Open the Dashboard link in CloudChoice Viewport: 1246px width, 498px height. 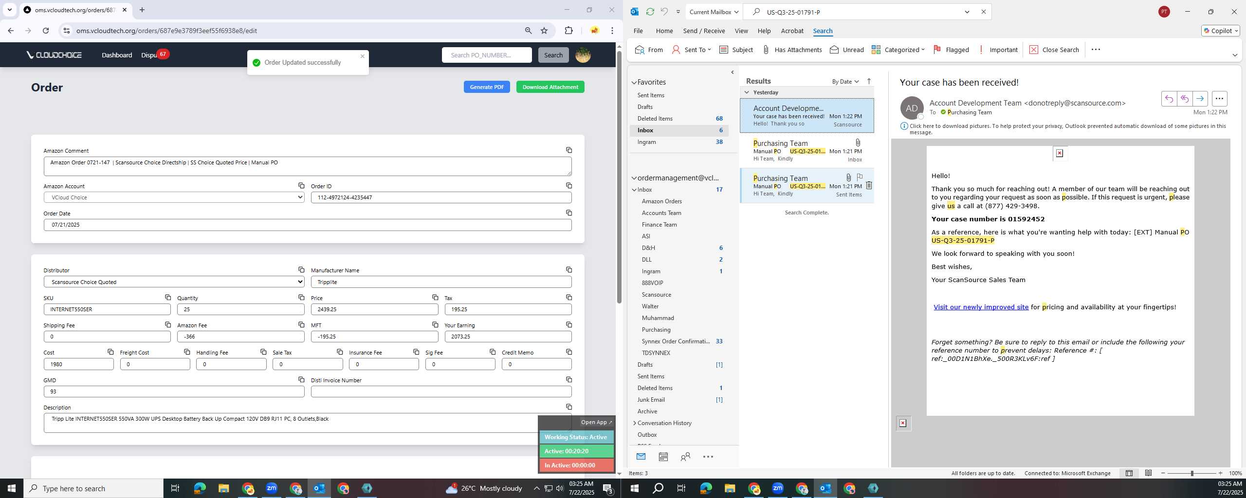[x=117, y=55]
